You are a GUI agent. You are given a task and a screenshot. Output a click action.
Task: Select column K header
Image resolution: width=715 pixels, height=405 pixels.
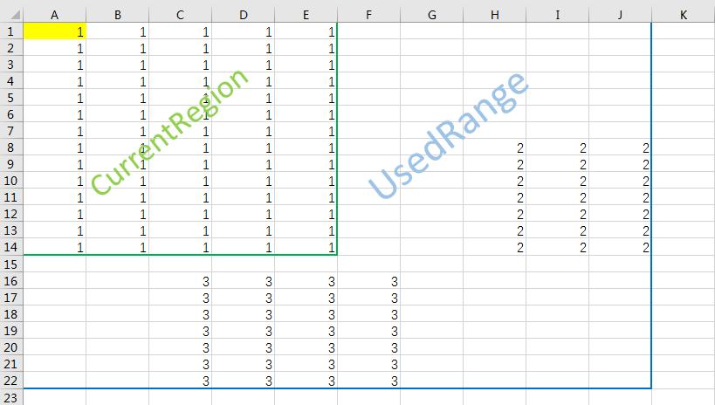(684, 15)
